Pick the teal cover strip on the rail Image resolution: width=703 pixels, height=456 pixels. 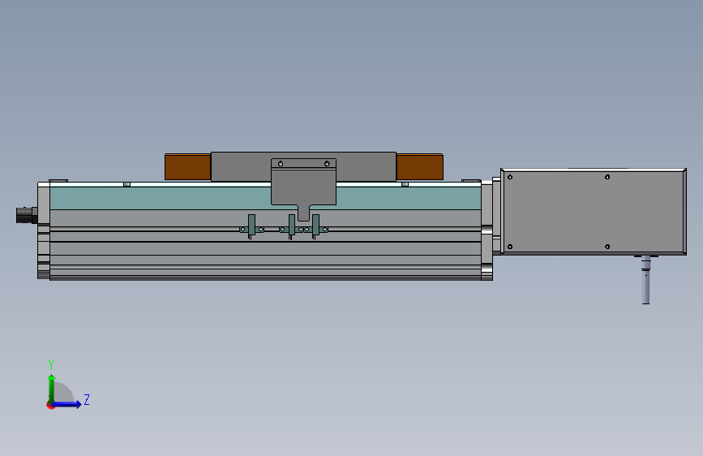[x=265, y=198]
